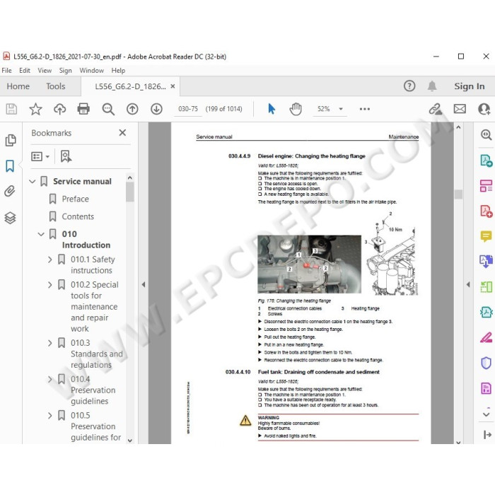Open Help question mark icon
495x495 pixels.
click(409, 86)
